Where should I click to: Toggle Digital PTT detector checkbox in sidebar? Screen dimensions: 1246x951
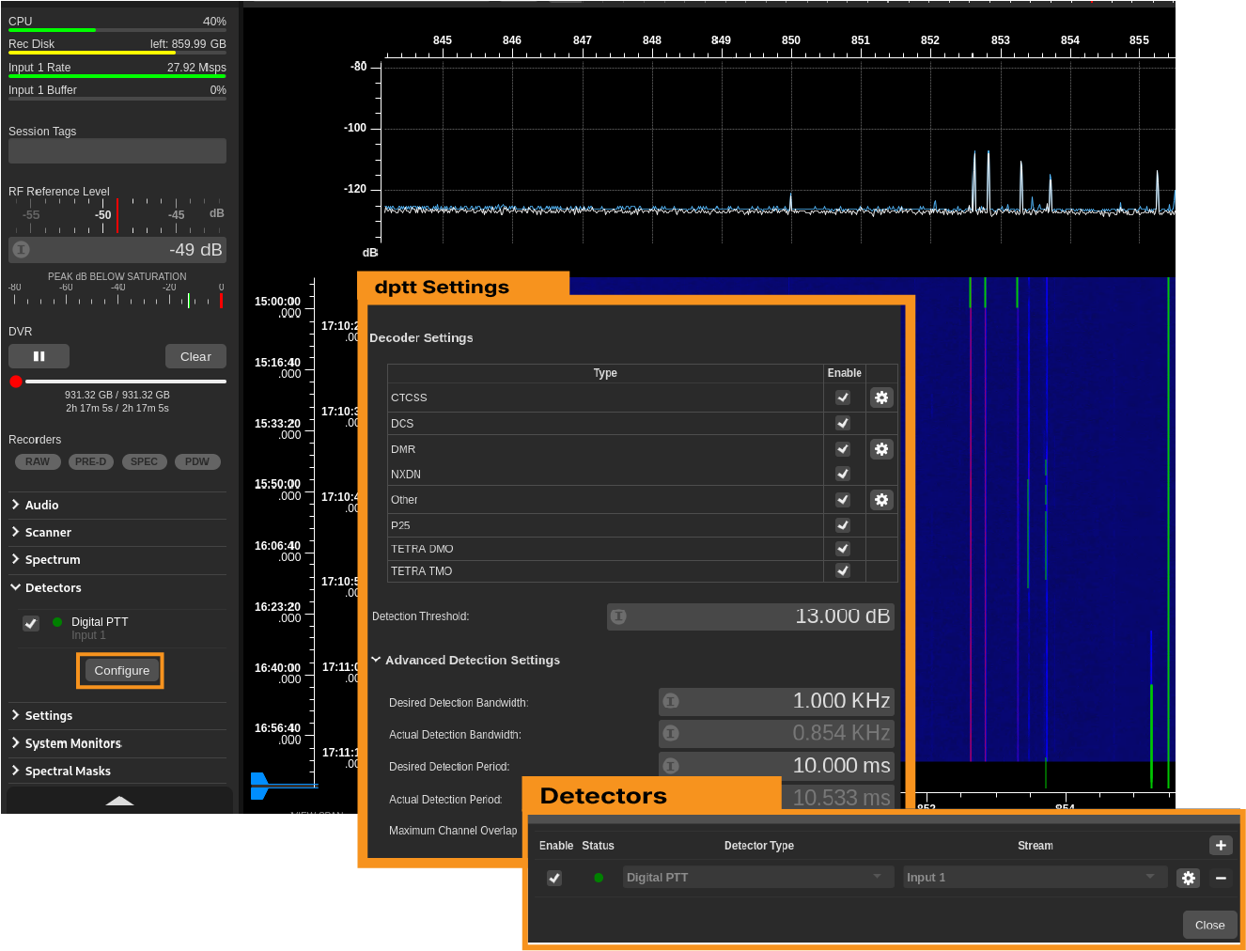pos(31,623)
